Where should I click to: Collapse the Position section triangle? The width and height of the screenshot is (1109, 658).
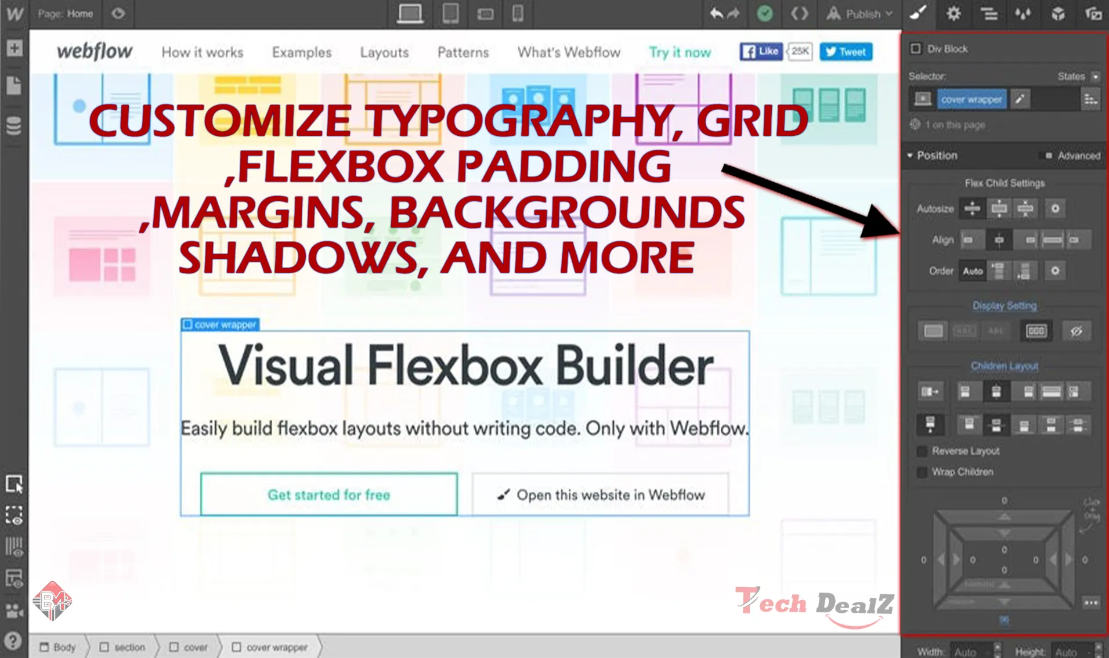pos(910,156)
